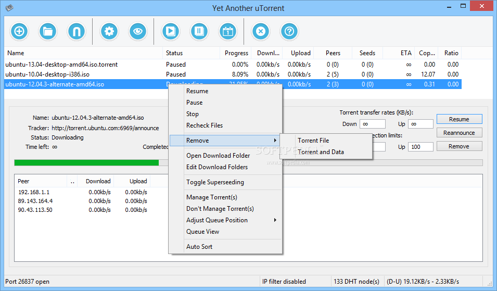Viewport: 497px width, 291px height.
Task: Select Manage Torrent(s) menu entry
Action: [225, 197]
